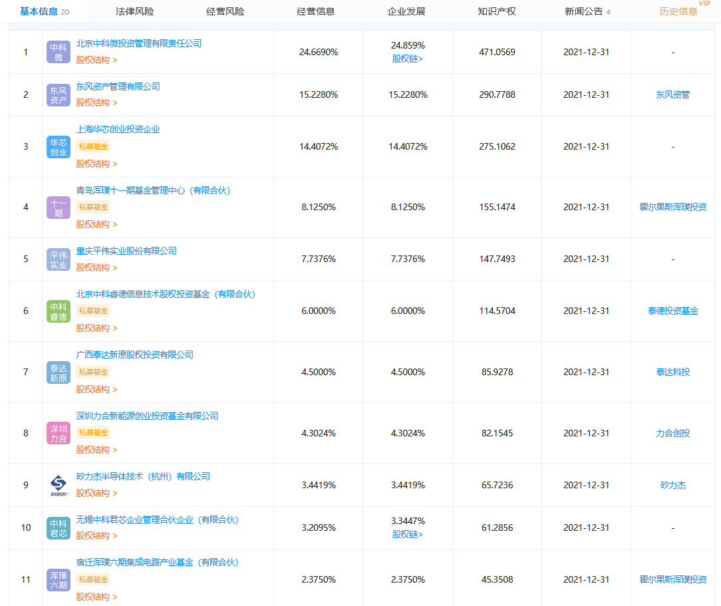
Task: Click 私募基金 tag under 北京中科睿德基金
Action: (93, 311)
